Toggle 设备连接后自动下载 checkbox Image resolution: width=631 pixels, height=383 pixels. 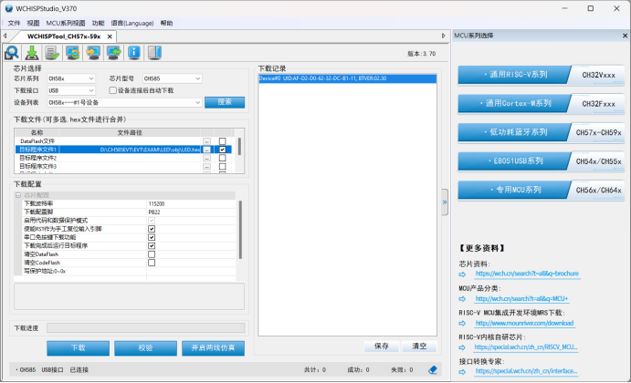pyautogui.click(x=113, y=90)
